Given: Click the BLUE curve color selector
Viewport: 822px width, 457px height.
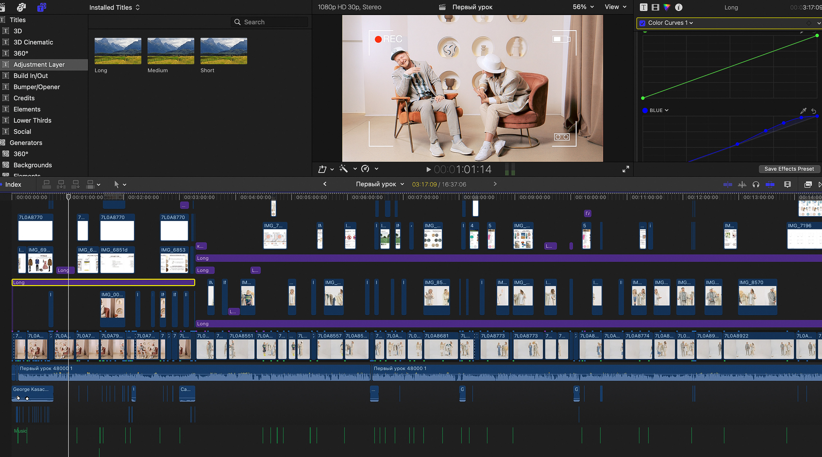Looking at the screenshot, I should pos(655,110).
